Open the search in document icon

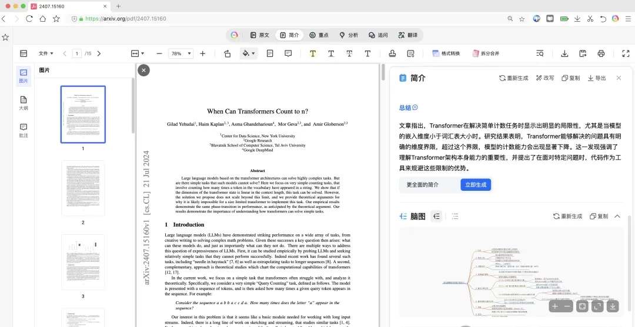(x=539, y=53)
